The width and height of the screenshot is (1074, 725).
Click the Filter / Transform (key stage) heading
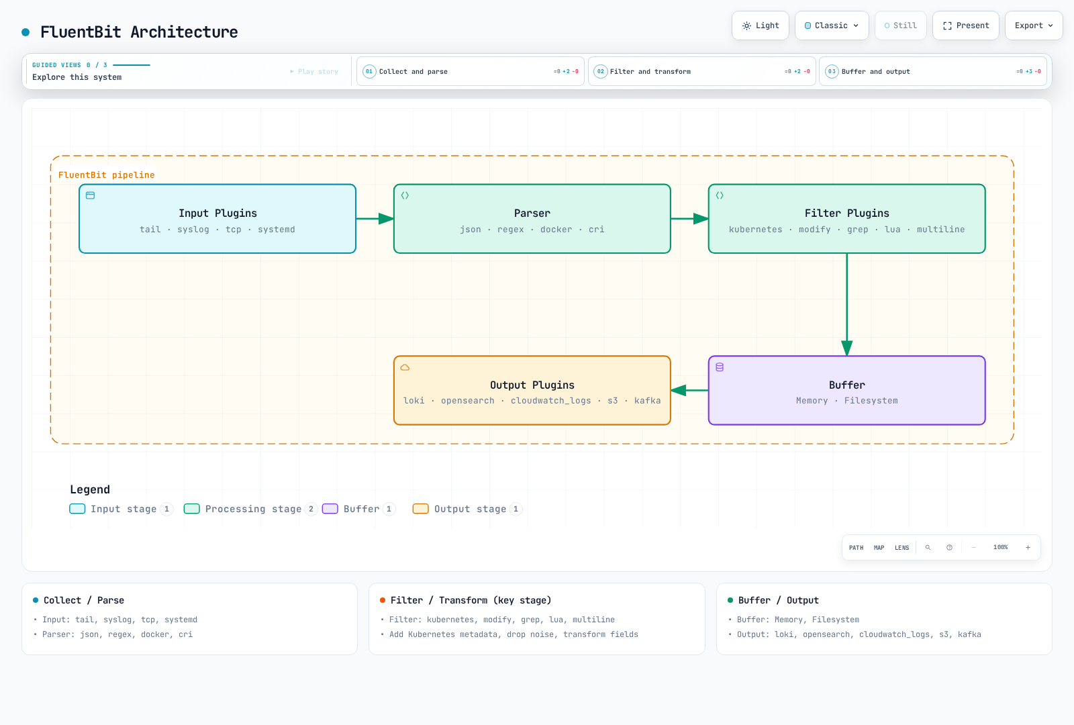(x=471, y=600)
